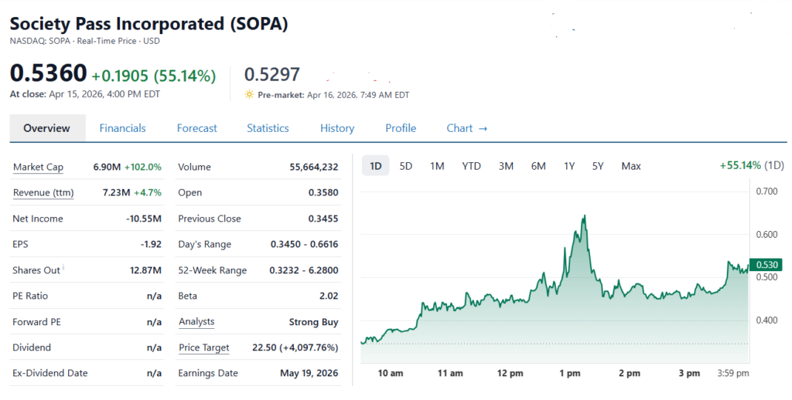Switch chart to 5D range
Image resolution: width=792 pixels, height=400 pixels.
pos(406,166)
